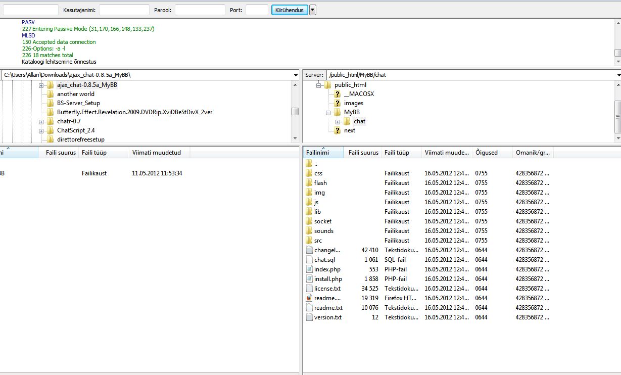Expand the ChatScript_2.4 folder node
Screen dimensions: 621x375
pos(41,130)
